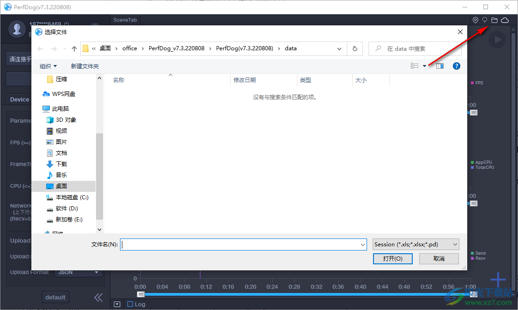Click 桌面 in the breadcrumb path
518x310 pixels.
[105, 48]
